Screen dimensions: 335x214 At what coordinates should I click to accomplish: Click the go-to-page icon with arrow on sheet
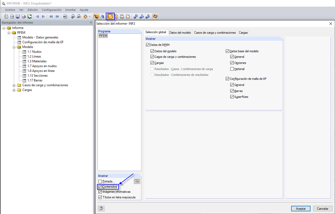pos(65,16)
